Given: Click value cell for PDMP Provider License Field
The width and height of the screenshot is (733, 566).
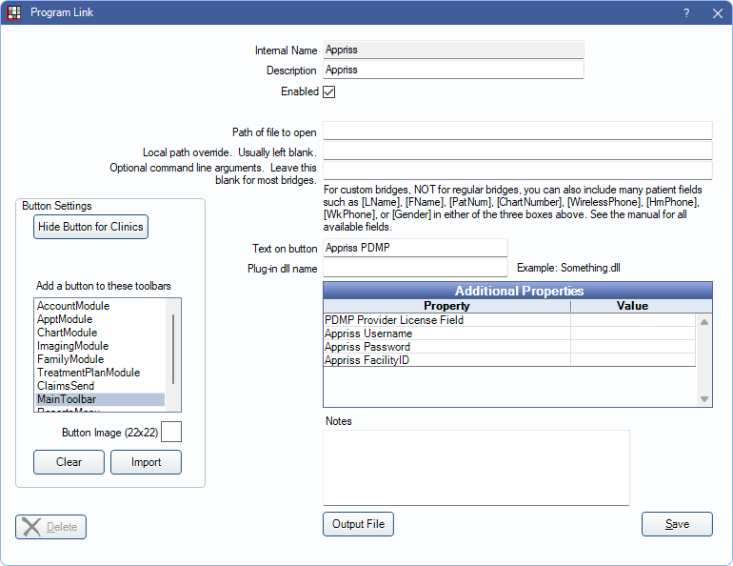Looking at the screenshot, I should point(633,320).
